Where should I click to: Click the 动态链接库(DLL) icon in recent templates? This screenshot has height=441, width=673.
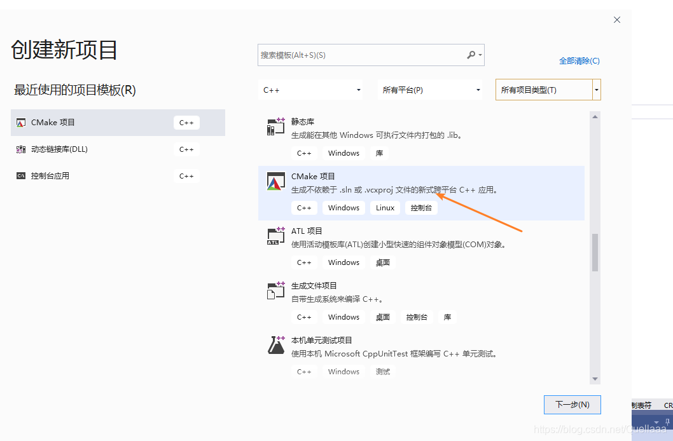pyautogui.click(x=20, y=149)
